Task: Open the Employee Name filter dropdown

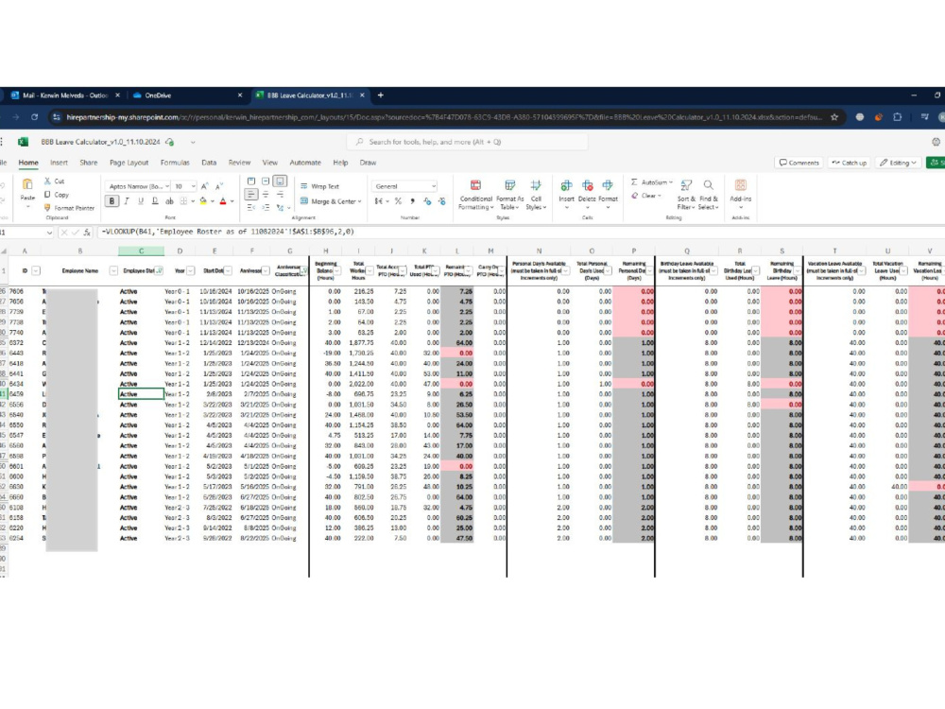Action: (112, 270)
